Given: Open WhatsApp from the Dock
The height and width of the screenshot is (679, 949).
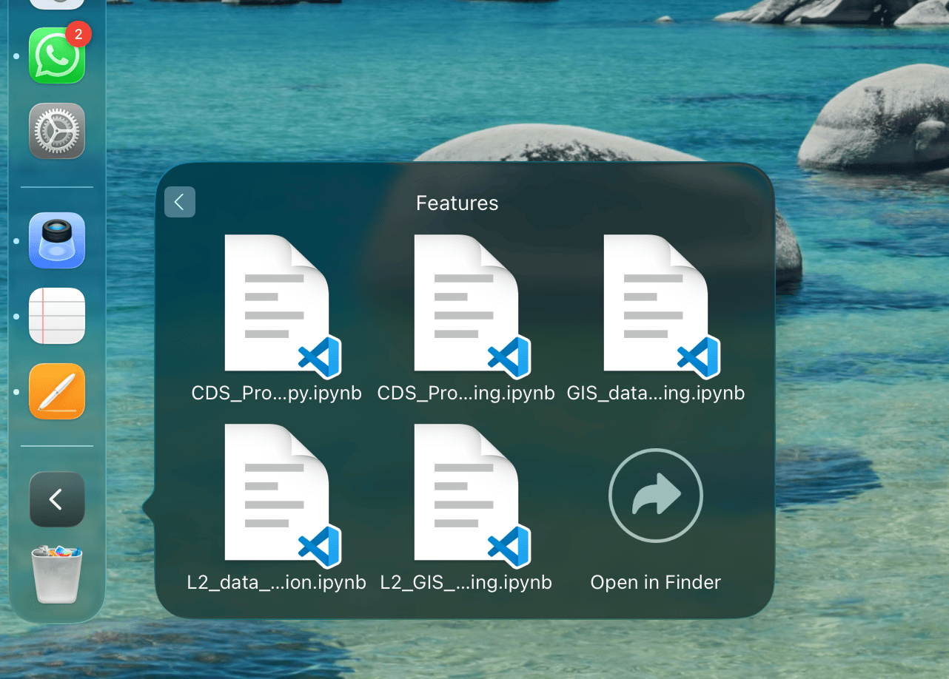Looking at the screenshot, I should [56, 56].
